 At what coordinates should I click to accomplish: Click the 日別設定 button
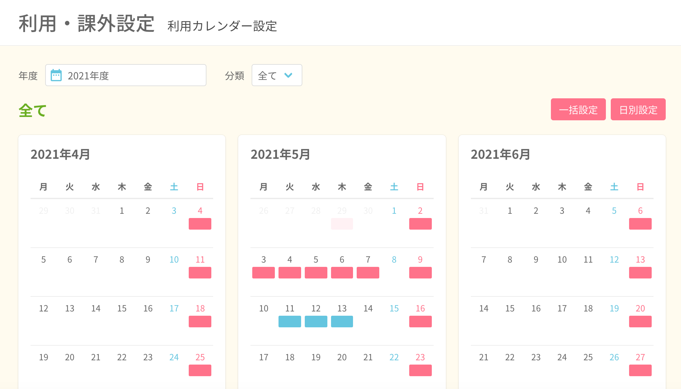(x=638, y=109)
